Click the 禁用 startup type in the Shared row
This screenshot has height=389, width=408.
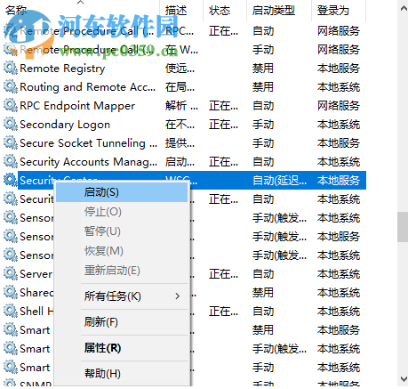263,293
